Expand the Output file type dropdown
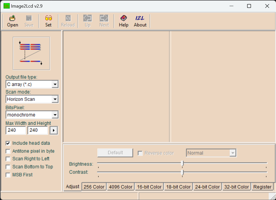276x200 pixels. pos(55,84)
